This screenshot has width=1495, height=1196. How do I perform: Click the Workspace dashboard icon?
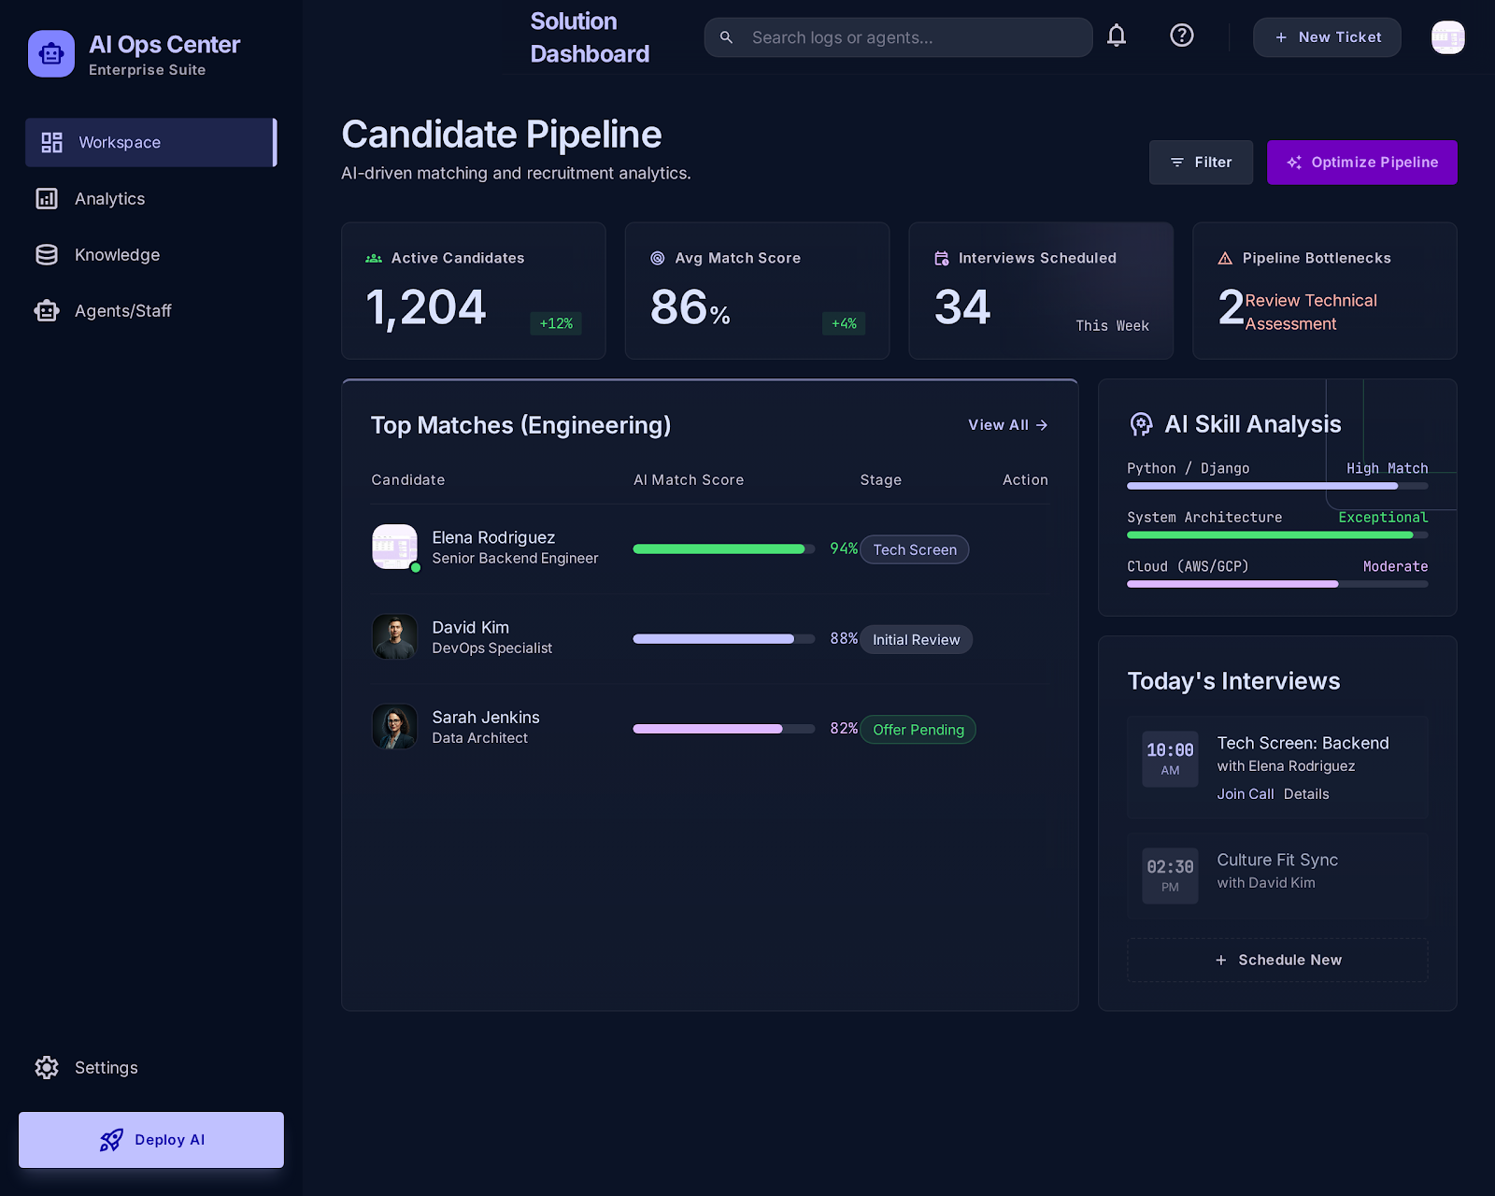(51, 142)
